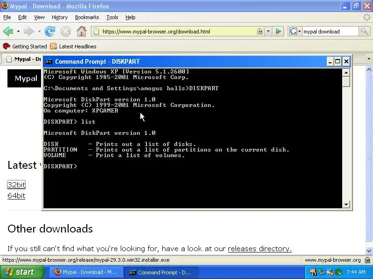Click the magnifier search button

364,31
